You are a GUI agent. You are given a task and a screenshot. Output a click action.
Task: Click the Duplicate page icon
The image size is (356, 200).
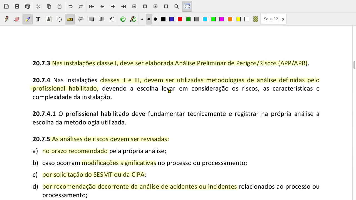28,6
